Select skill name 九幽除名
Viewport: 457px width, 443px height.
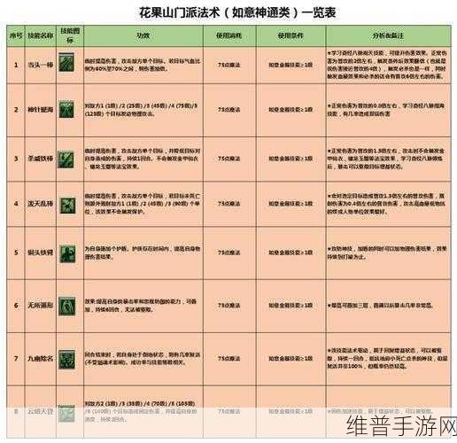click(41, 359)
